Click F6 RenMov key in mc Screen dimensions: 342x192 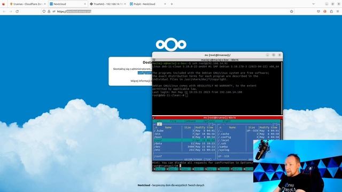point(223,169)
